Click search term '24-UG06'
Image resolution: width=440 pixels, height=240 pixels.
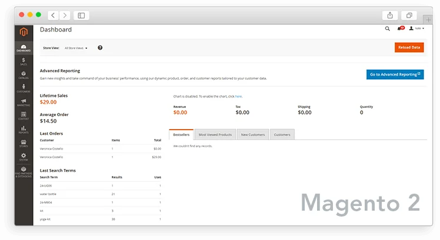pos(46,185)
